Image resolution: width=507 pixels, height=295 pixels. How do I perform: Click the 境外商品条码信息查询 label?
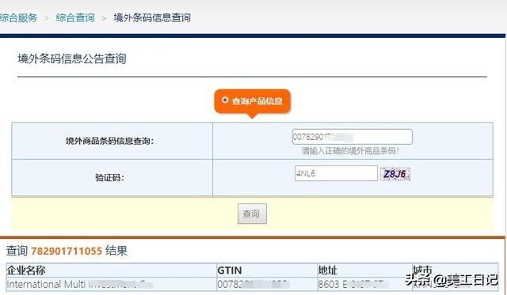(x=109, y=141)
